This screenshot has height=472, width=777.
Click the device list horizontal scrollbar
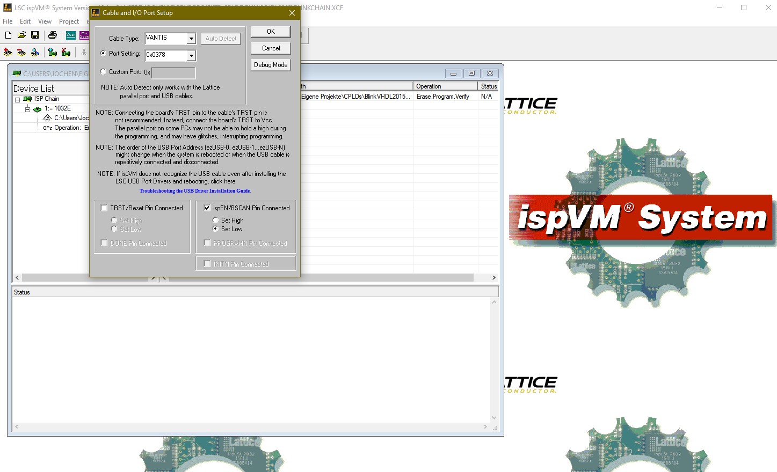(x=86, y=278)
